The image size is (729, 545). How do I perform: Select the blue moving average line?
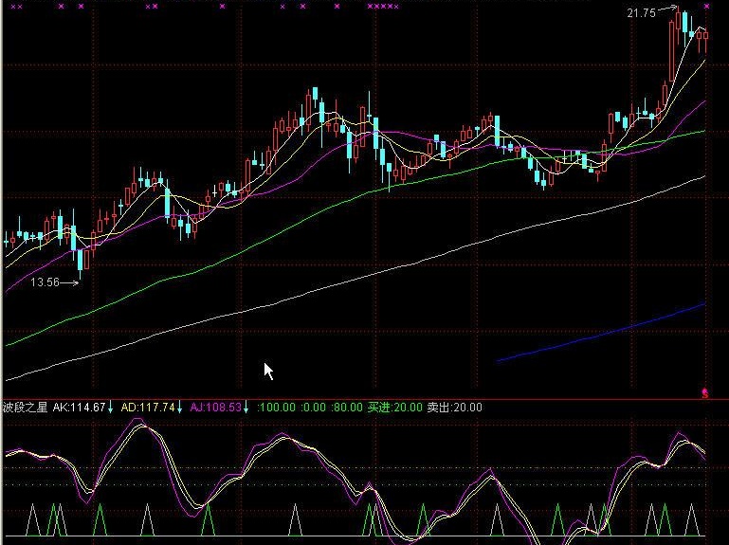point(601,333)
